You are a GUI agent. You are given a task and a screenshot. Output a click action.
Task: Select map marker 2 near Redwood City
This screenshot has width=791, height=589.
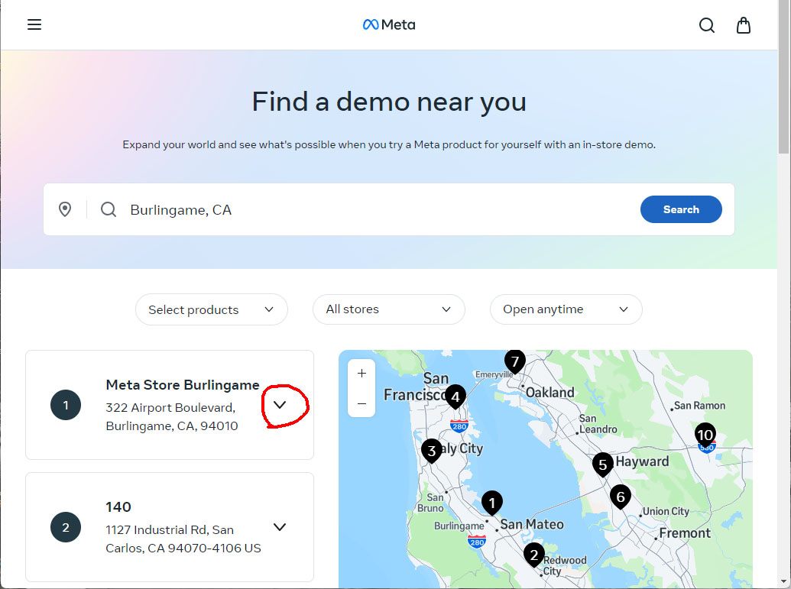(534, 555)
